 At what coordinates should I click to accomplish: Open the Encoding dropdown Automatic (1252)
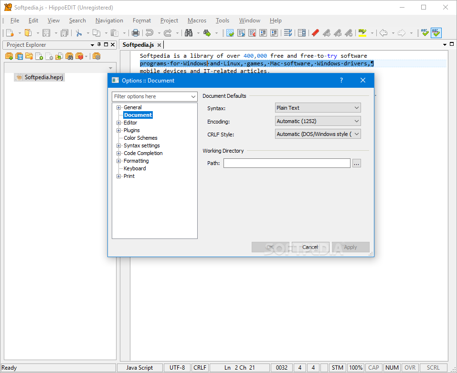tap(318, 121)
